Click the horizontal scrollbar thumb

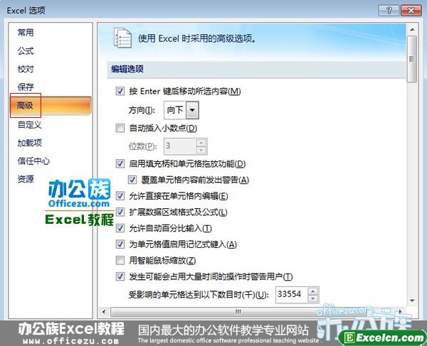click(x=238, y=312)
